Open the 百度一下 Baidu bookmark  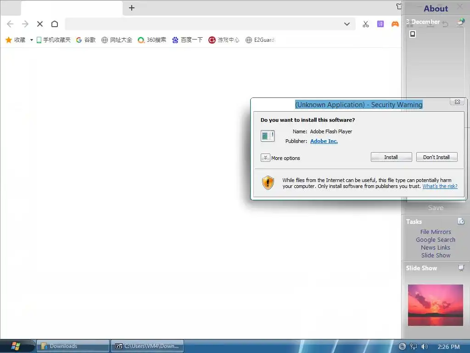coord(187,40)
